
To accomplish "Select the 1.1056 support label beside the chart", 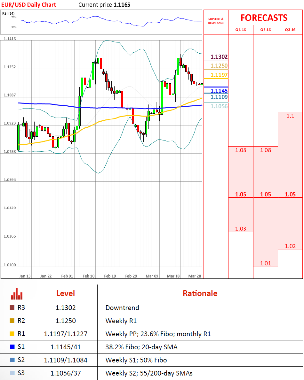I will click(x=219, y=106).
